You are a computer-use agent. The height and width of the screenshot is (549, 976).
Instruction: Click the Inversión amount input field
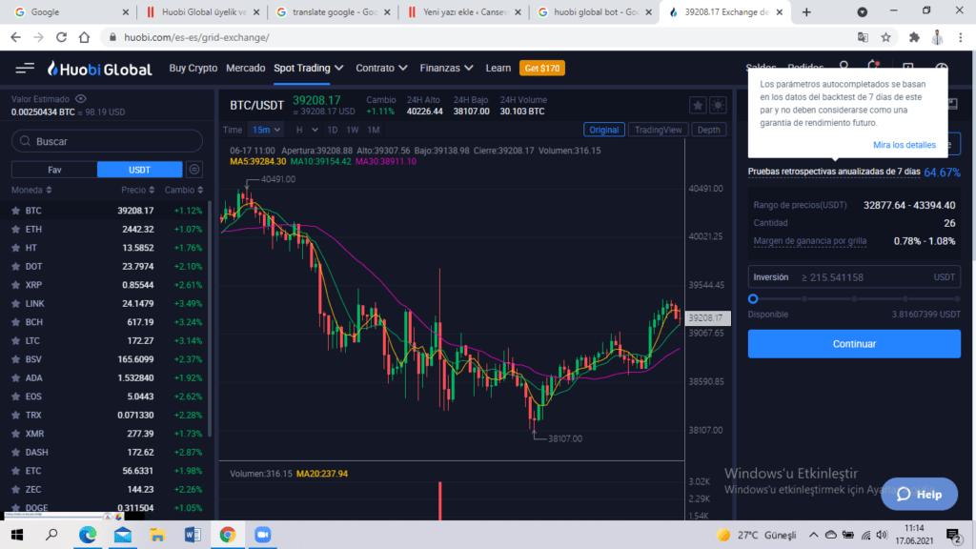pos(854,277)
